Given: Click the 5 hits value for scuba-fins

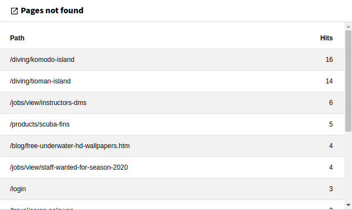Looking at the screenshot, I should point(331,124).
